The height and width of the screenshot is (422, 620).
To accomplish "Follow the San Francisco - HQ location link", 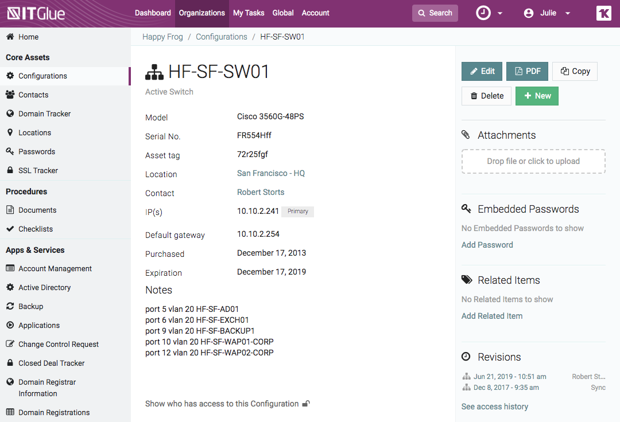I will pos(271,173).
